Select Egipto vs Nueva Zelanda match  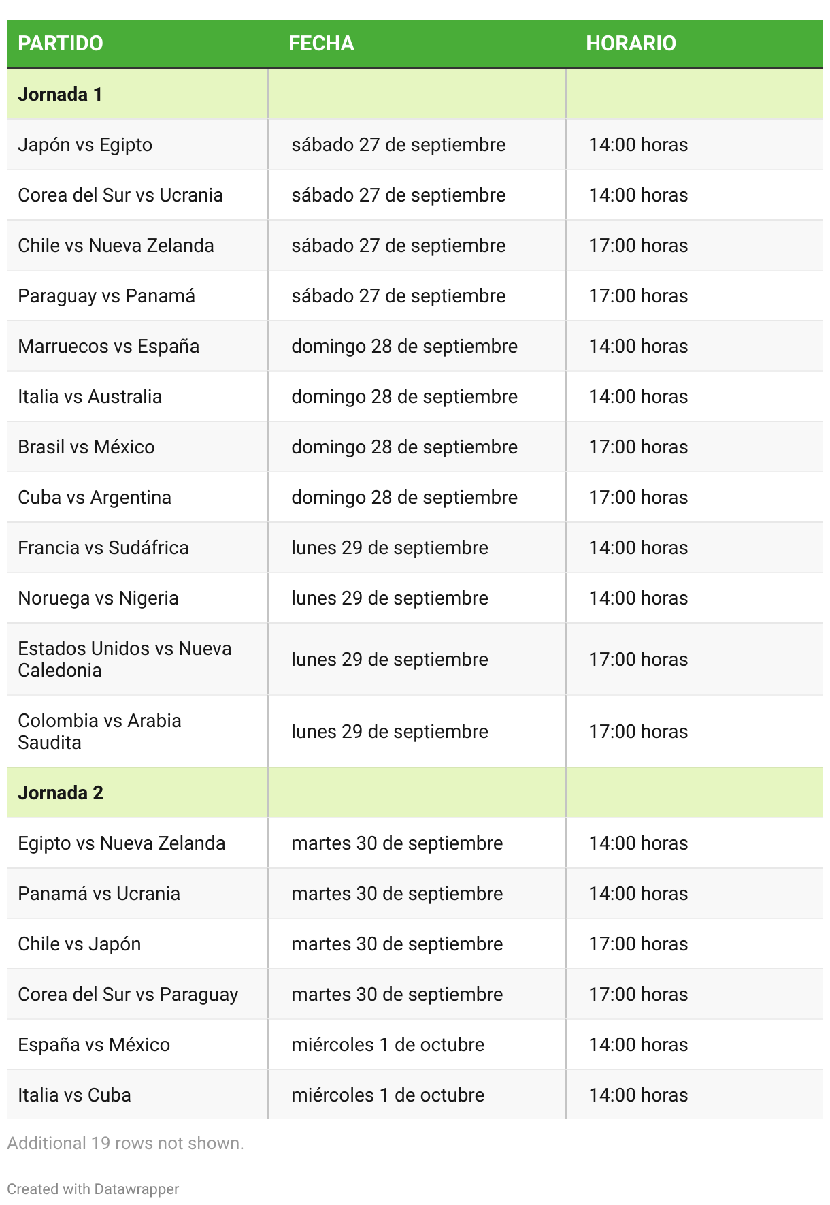121,843
